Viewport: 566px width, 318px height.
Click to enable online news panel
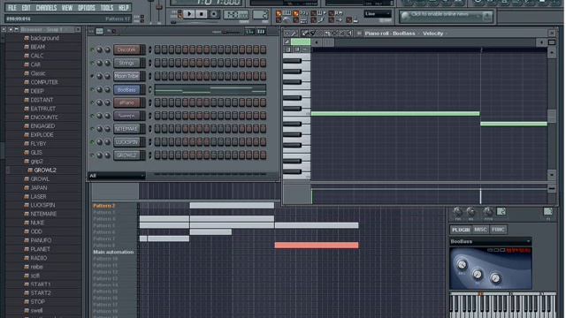[x=446, y=16]
